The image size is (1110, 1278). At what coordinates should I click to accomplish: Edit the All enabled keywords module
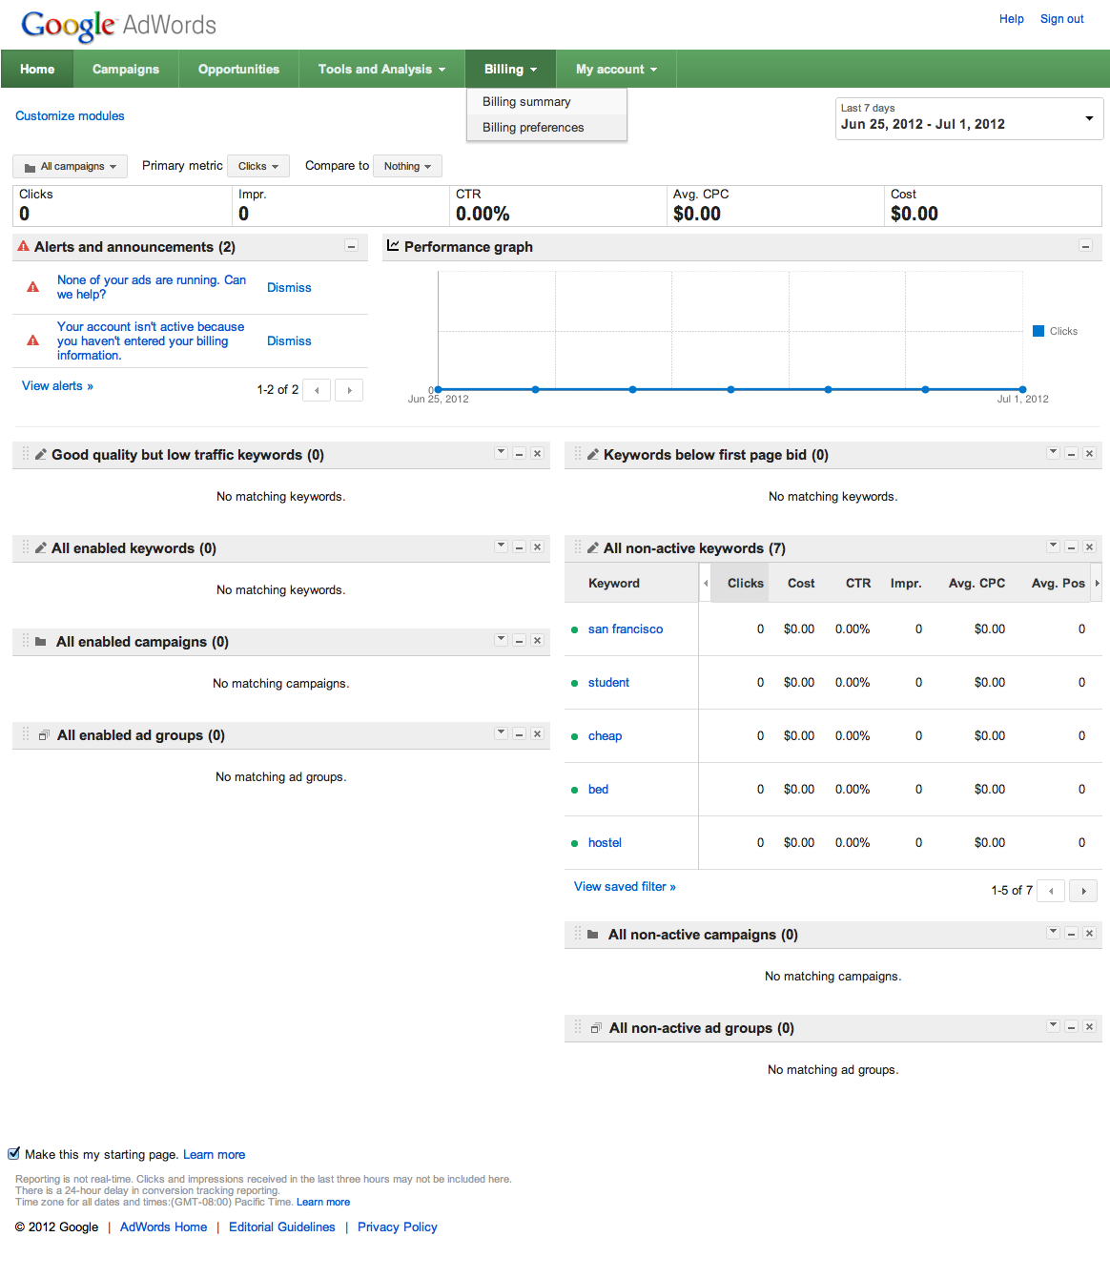[41, 548]
